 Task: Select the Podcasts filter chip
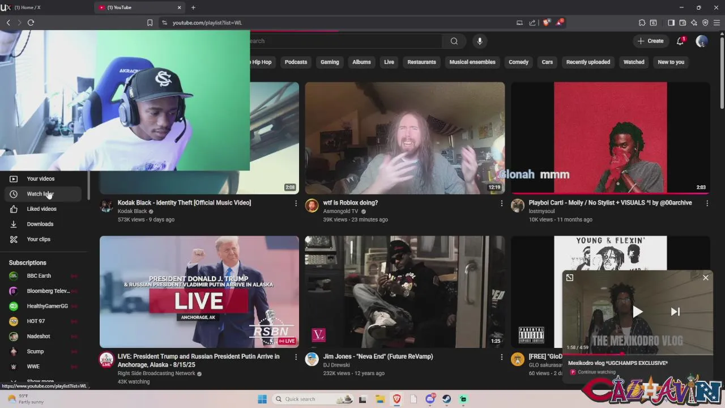[x=296, y=62]
